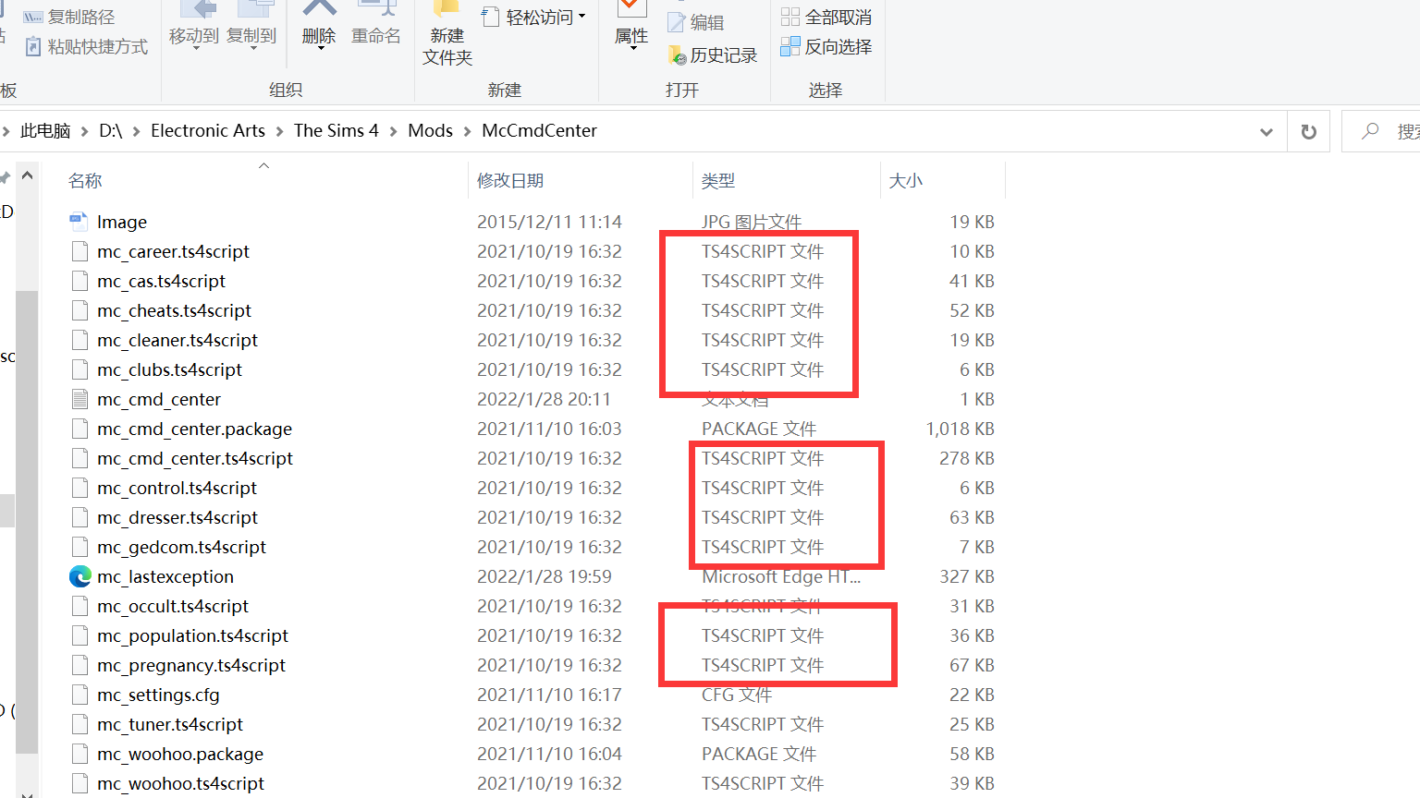The height and width of the screenshot is (798, 1420).
Task: Select the mc_lastexception Edge icon
Action: pyautogui.click(x=80, y=576)
